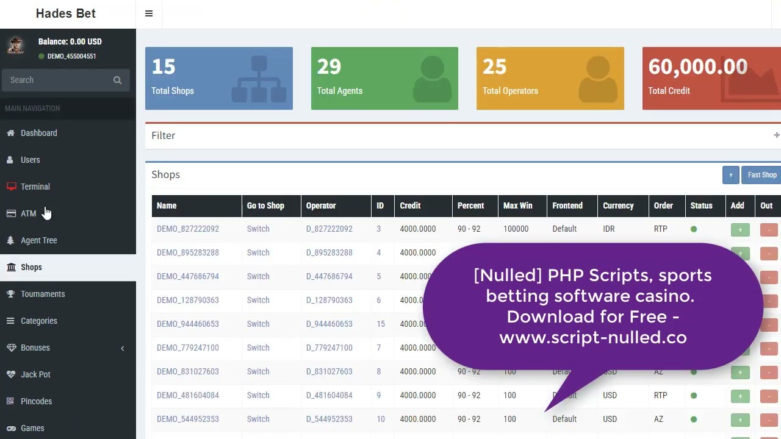Image resolution: width=781 pixels, height=439 pixels.
Task: Click the DEMO_455004551 online status text
Action: [x=71, y=56]
